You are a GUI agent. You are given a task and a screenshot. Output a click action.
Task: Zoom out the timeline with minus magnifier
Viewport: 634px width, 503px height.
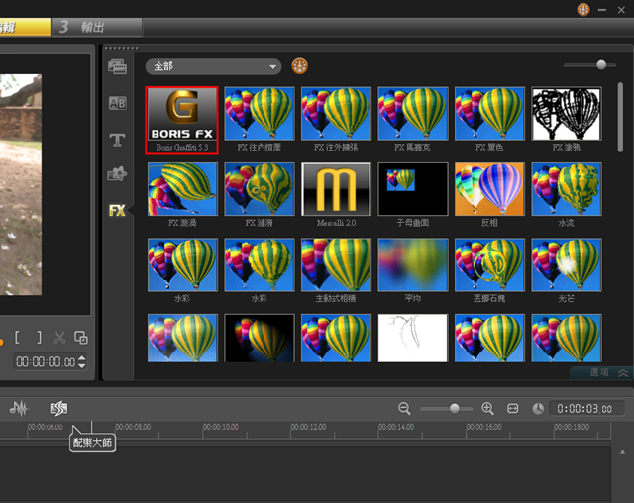click(404, 409)
